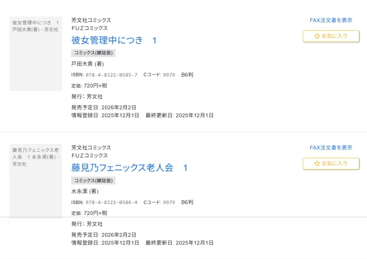Click 芳文社コミックス label above 彼女管理中につき
367x259 pixels.
(x=91, y=20)
